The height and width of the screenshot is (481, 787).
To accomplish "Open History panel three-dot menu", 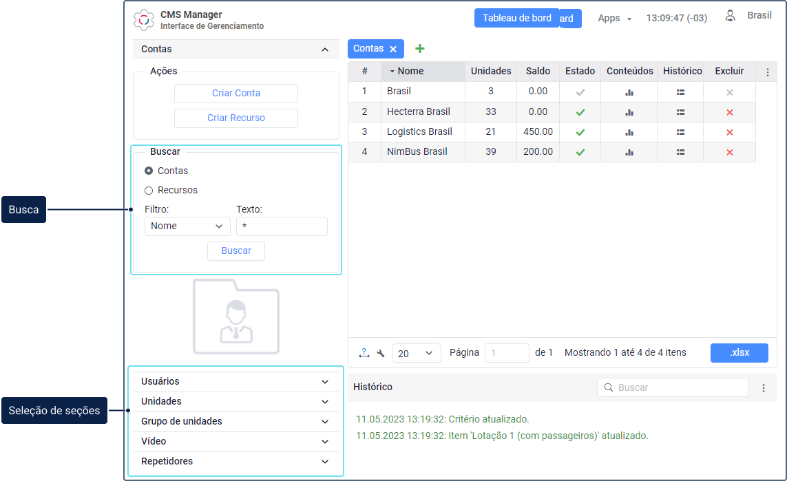I will (x=764, y=388).
